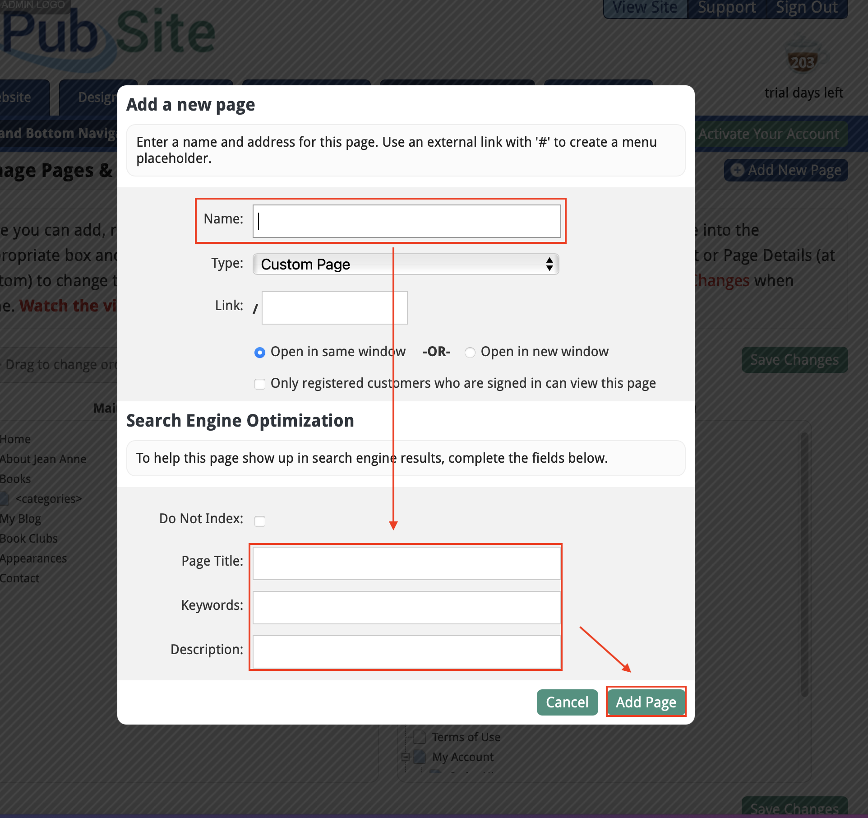
Task: Click the Terms of Use page icon
Action: 419,736
